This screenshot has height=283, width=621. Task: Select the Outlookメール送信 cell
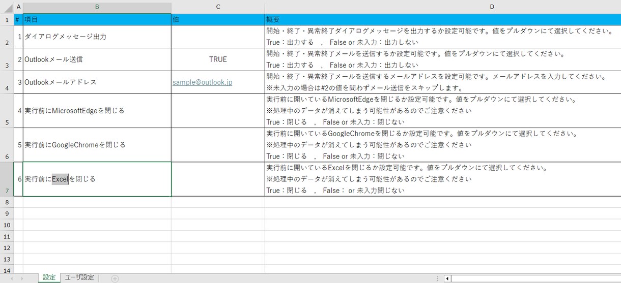point(97,59)
